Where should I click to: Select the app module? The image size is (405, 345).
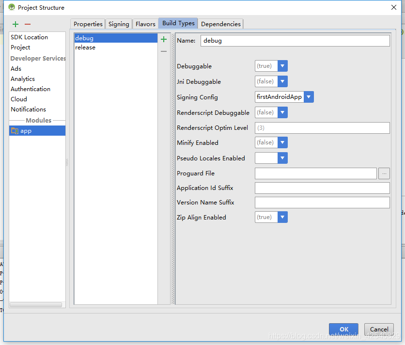pyautogui.click(x=37, y=131)
